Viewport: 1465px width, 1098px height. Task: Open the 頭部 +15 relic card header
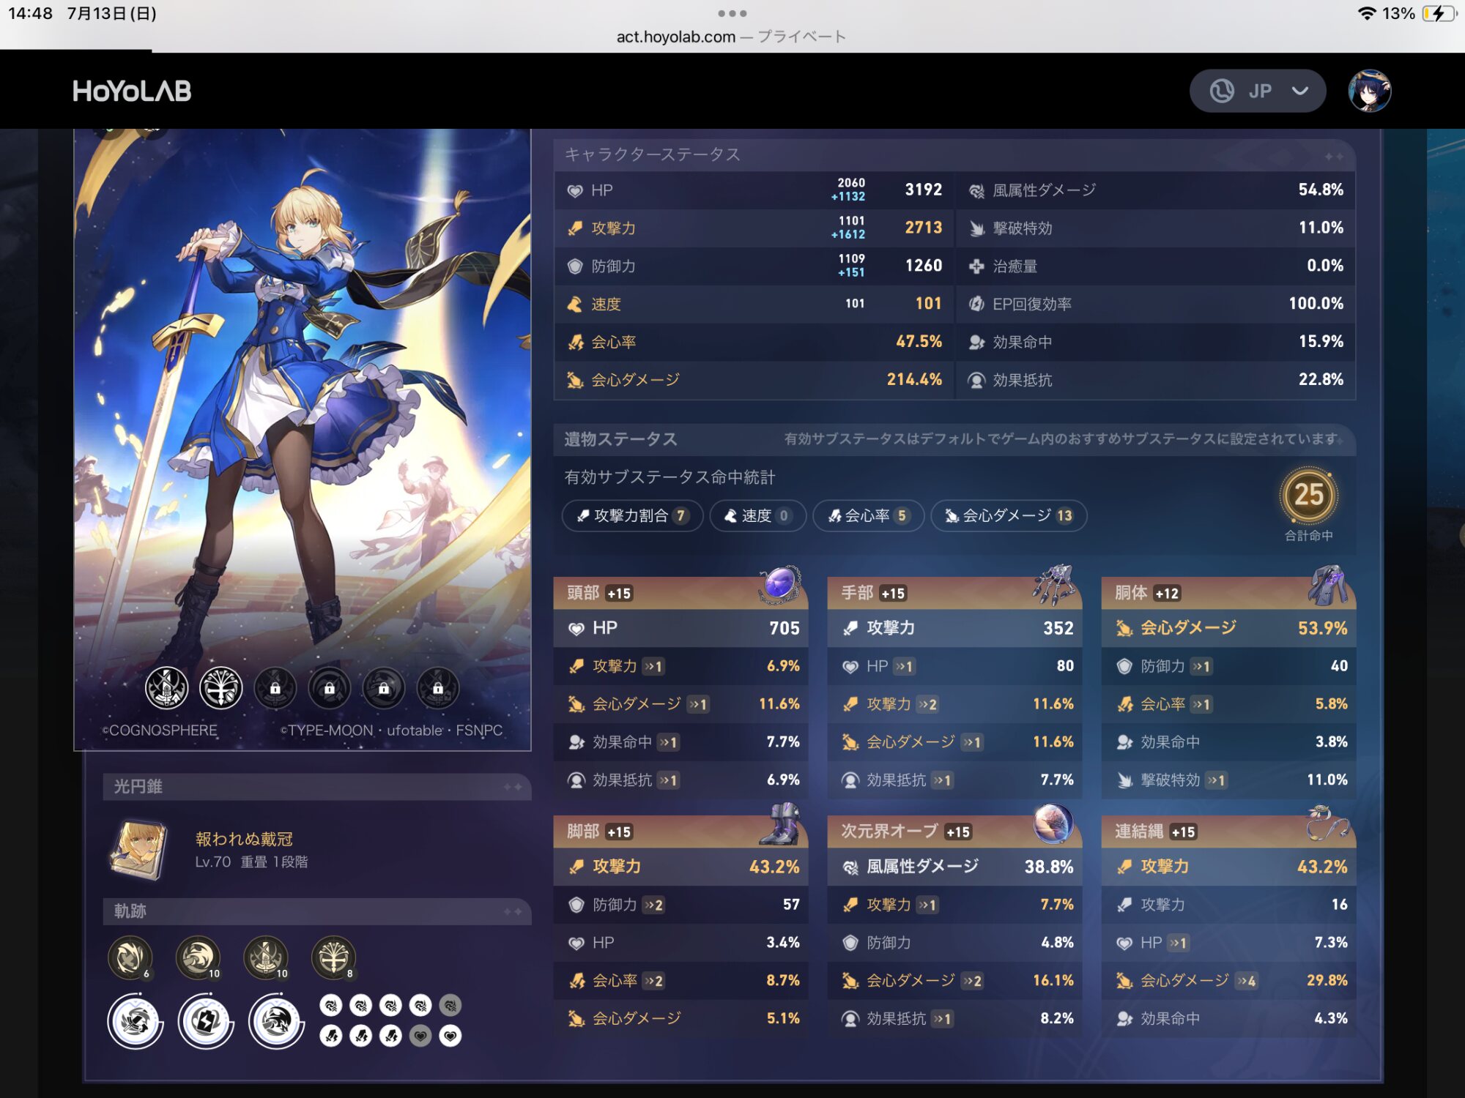point(680,593)
